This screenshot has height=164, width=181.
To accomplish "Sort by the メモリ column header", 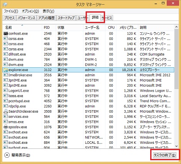I will 127,28.
